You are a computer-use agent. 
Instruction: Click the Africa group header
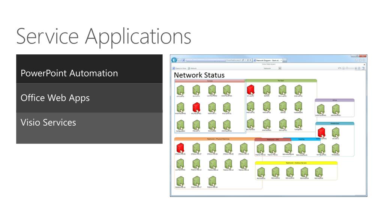click(x=334, y=100)
